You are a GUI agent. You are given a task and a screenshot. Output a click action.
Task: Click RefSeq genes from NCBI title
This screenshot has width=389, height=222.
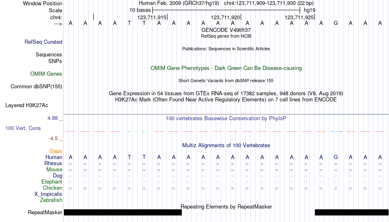pyautogui.click(x=226, y=36)
